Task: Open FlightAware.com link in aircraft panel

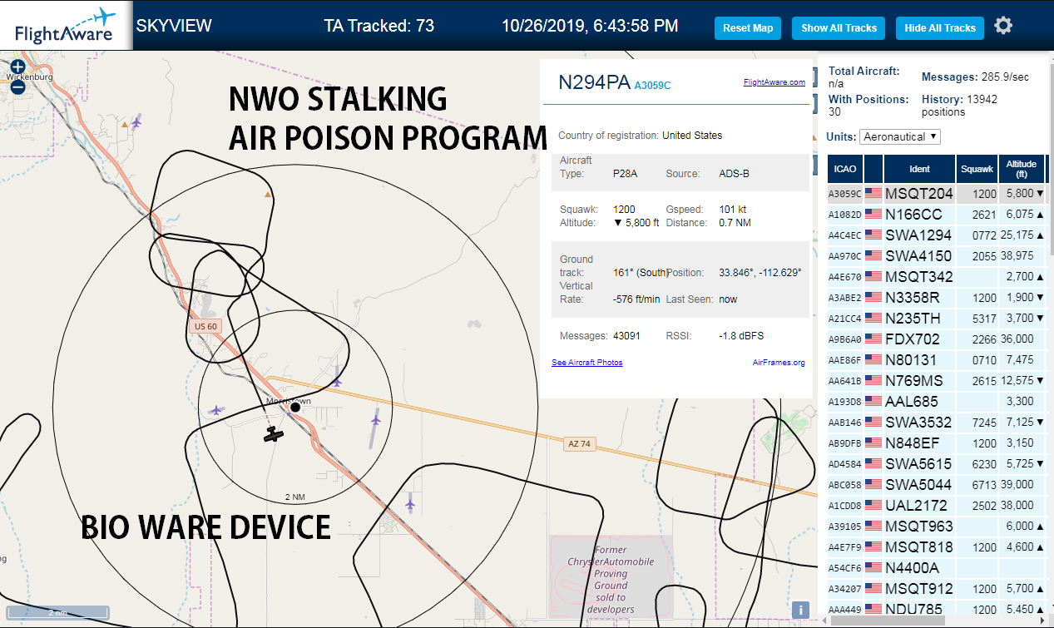Action: 774,82
